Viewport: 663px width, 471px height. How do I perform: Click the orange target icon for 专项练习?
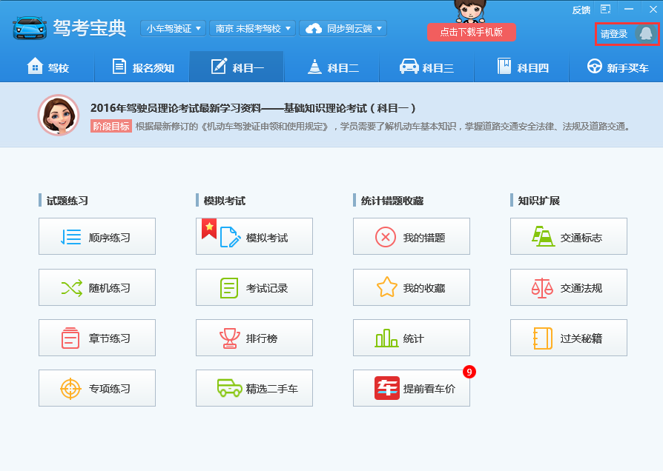point(70,389)
